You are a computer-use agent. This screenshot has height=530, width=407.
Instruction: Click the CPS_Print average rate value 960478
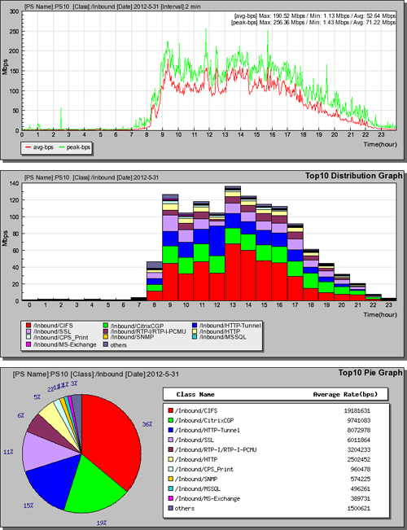361,470
